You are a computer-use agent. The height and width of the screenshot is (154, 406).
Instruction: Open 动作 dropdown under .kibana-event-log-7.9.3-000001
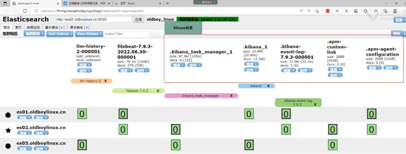click(x=305, y=70)
